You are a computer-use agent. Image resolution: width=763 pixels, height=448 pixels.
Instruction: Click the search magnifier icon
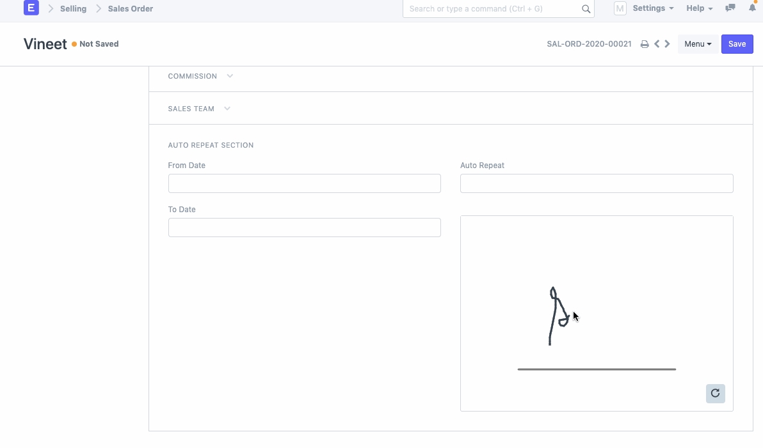(x=586, y=9)
